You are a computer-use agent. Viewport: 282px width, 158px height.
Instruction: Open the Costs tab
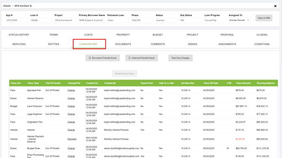pos(88,35)
